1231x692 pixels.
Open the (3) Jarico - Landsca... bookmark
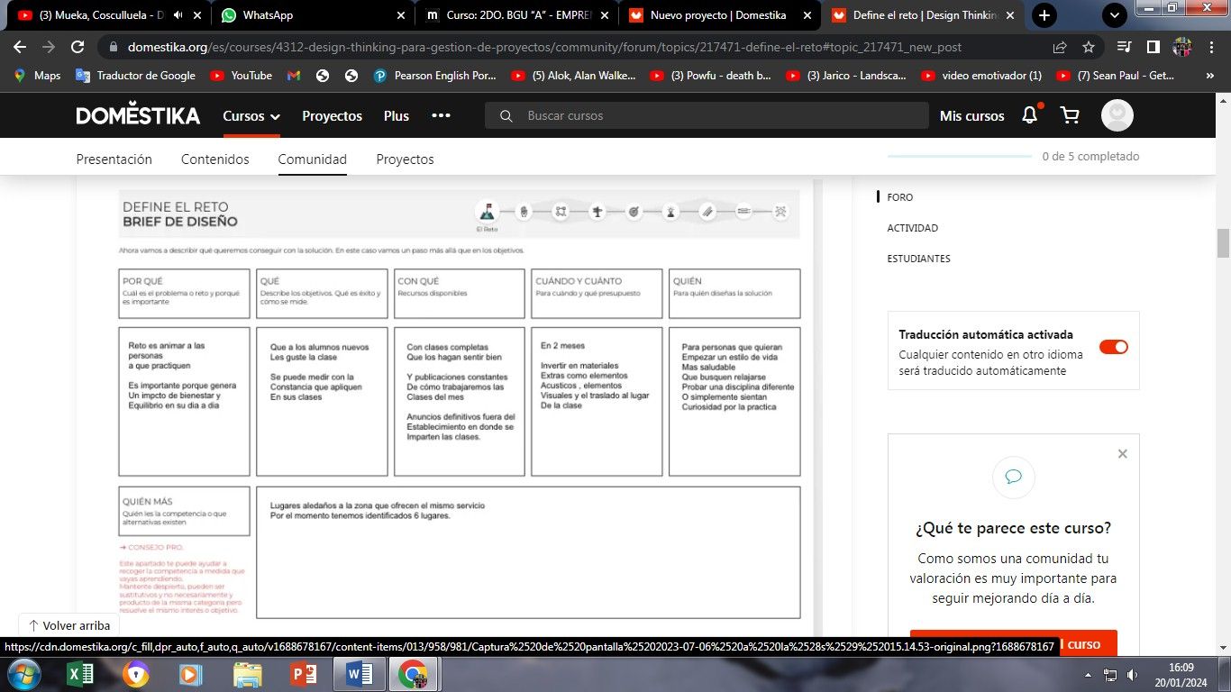click(x=846, y=76)
